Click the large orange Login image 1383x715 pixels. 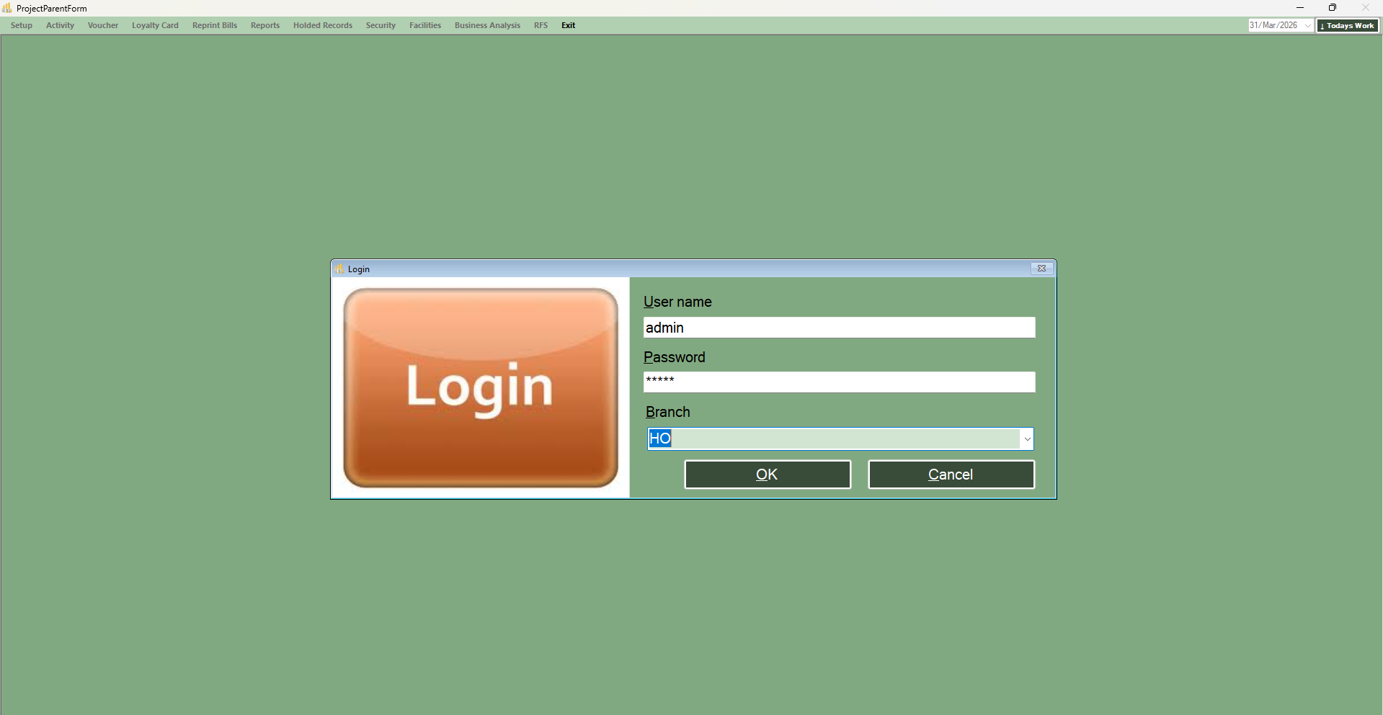point(481,388)
